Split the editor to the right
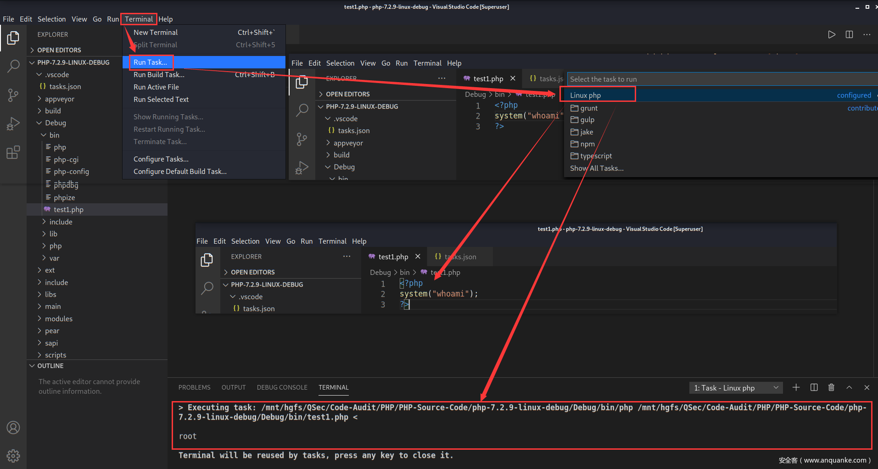 [849, 35]
